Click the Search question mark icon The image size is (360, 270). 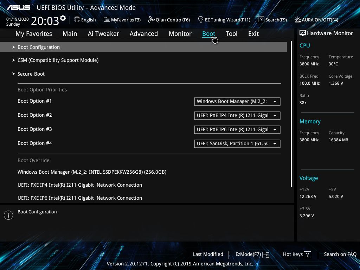click(x=261, y=20)
